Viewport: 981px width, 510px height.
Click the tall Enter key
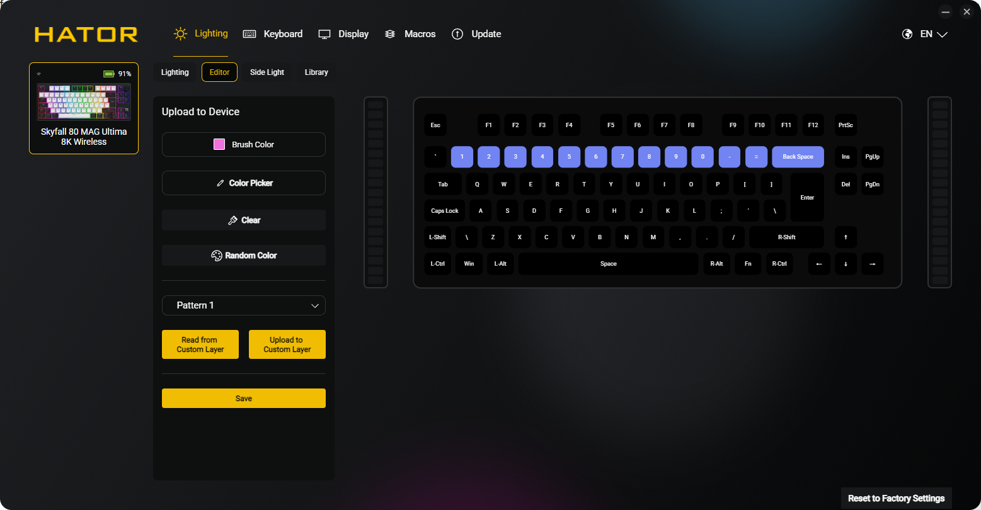(807, 198)
